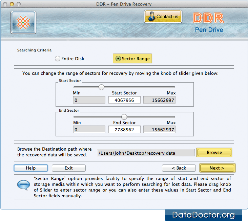
Task: Click the DataDoctor.org website banner
Action: (x=203, y=215)
